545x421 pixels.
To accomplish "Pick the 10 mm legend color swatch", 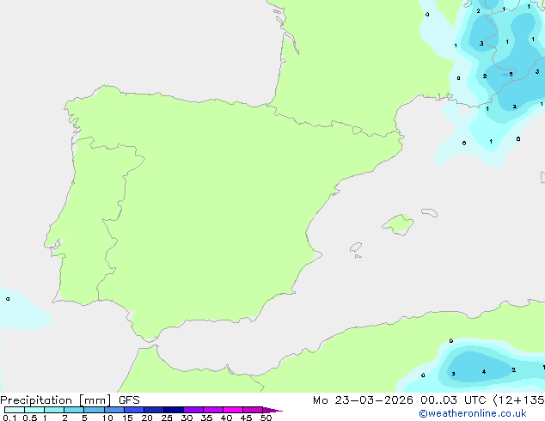I will 113,410.
